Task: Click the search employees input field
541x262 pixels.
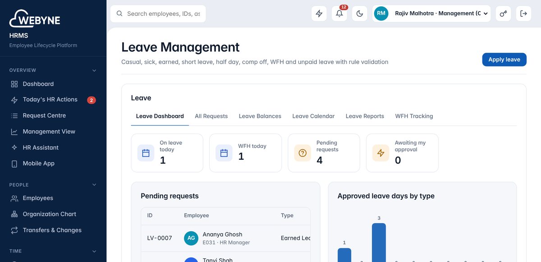Action: click(x=158, y=14)
